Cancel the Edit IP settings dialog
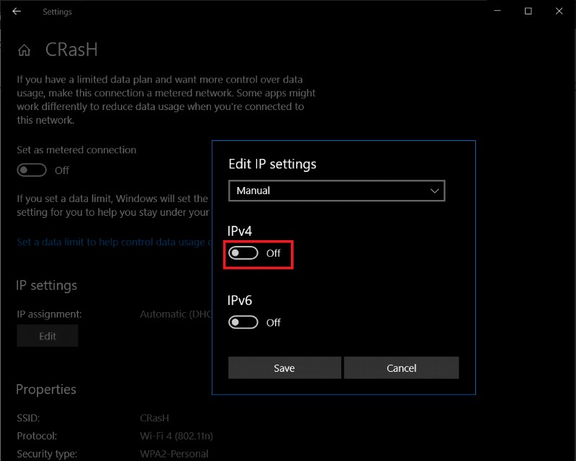This screenshot has width=576, height=461. 401,368
